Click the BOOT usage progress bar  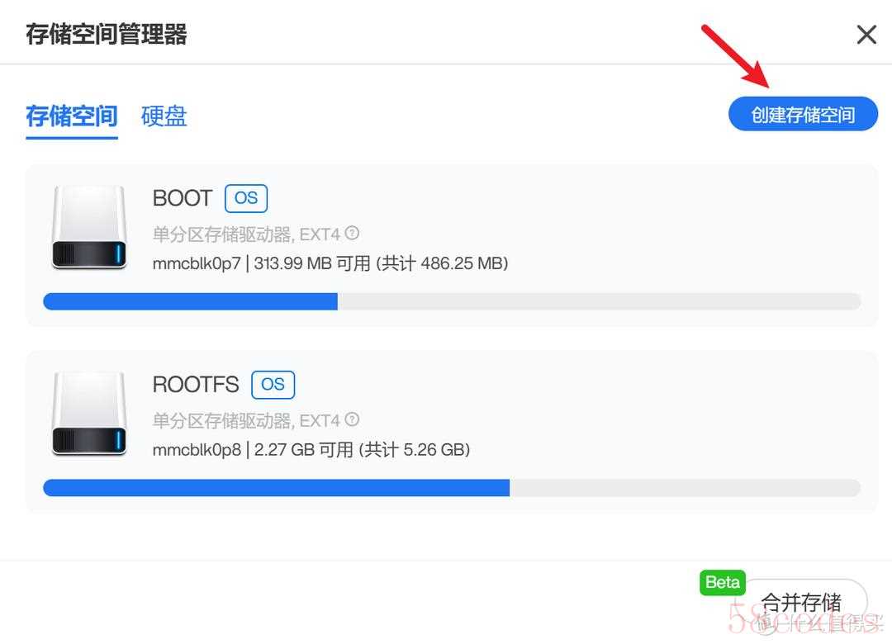coord(452,301)
